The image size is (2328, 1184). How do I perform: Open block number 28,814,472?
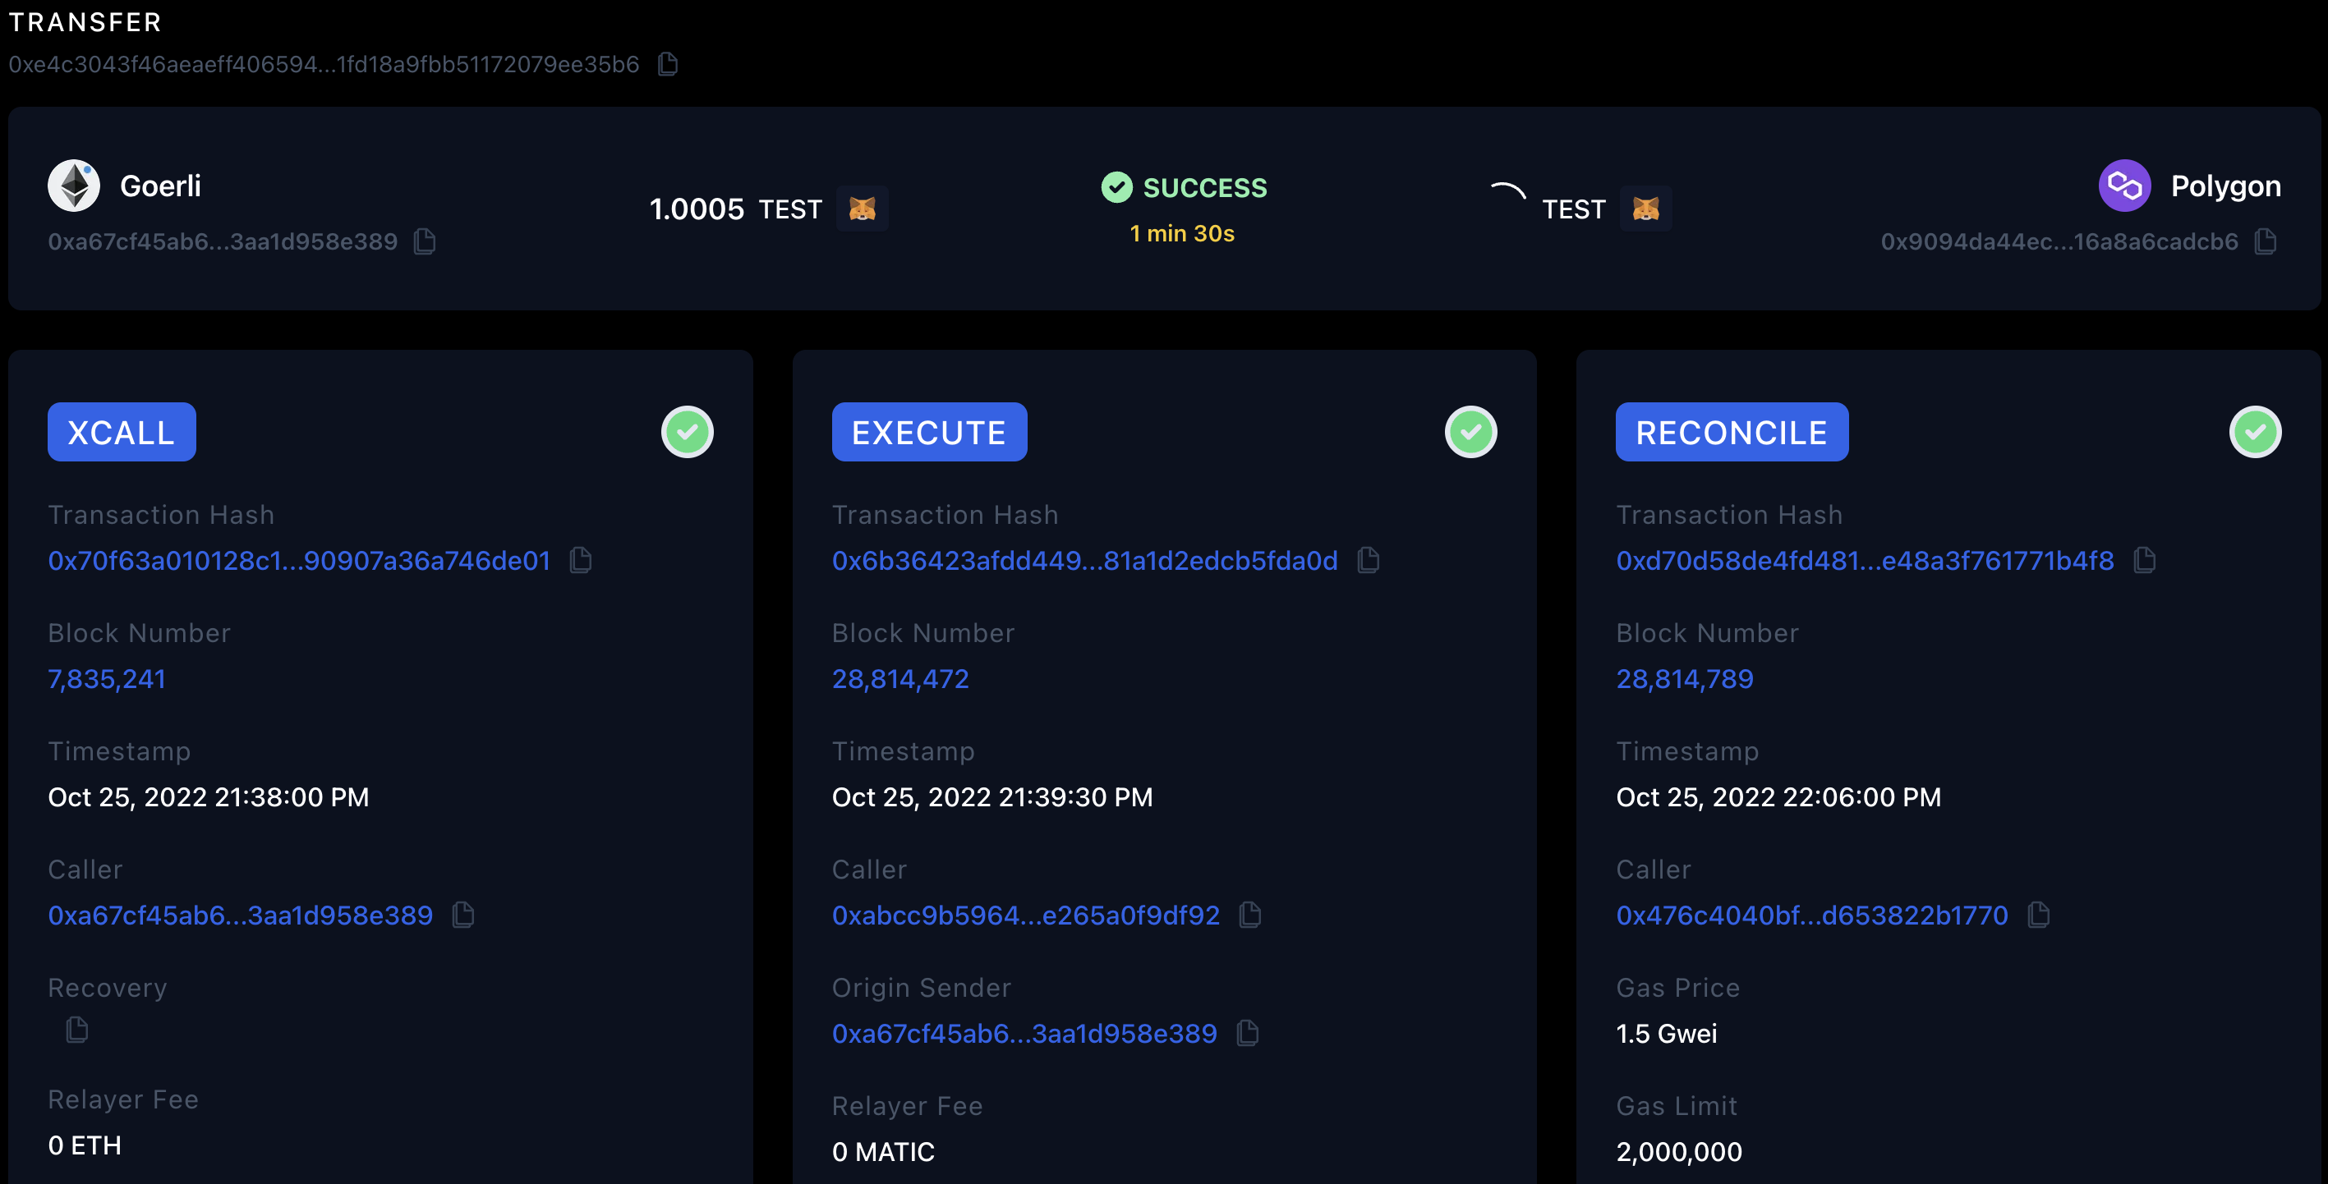pos(900,678)
